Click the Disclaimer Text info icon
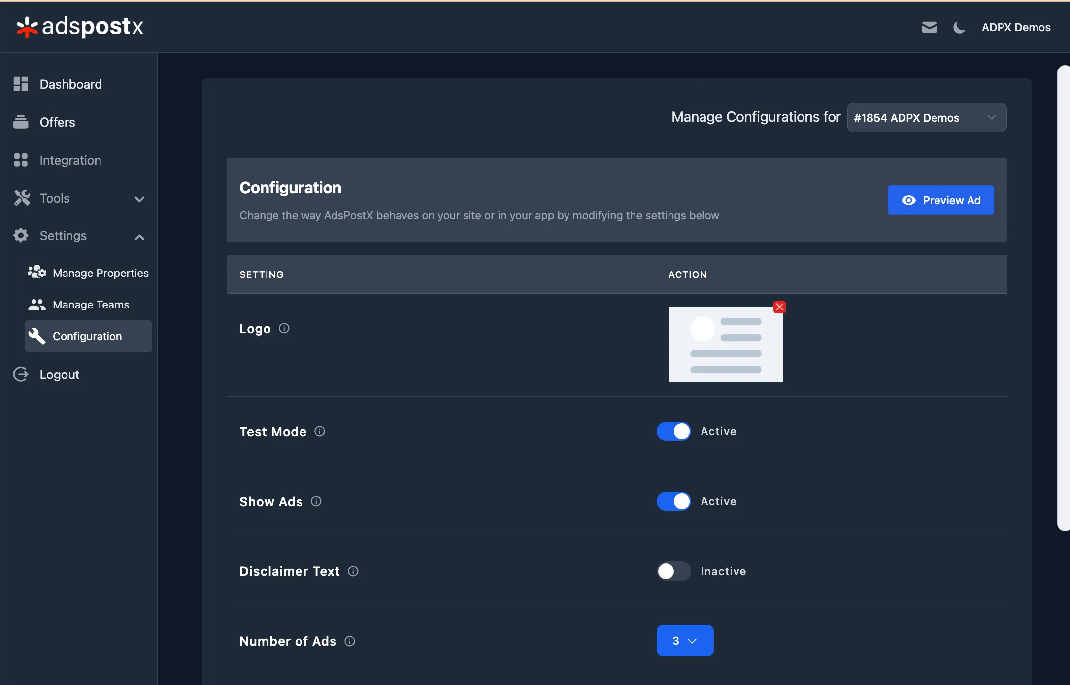 pos(353,571)
